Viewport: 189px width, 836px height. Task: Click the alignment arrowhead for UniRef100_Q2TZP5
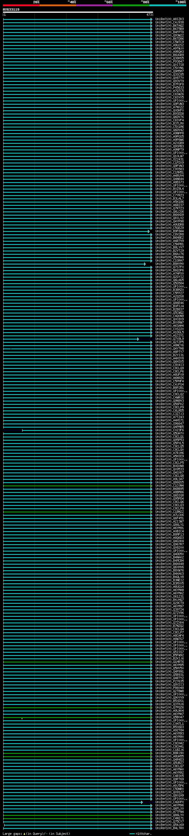pos(151,343)
